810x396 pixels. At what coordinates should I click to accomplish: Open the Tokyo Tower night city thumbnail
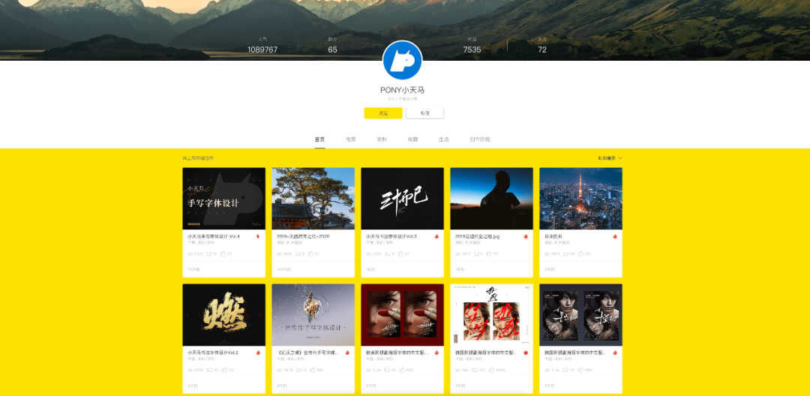(580, 198)
